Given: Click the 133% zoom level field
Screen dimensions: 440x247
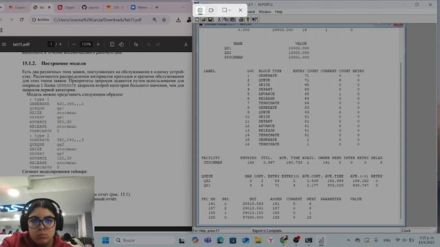Looking at the screenshot, I should click(x=86, y=44).
